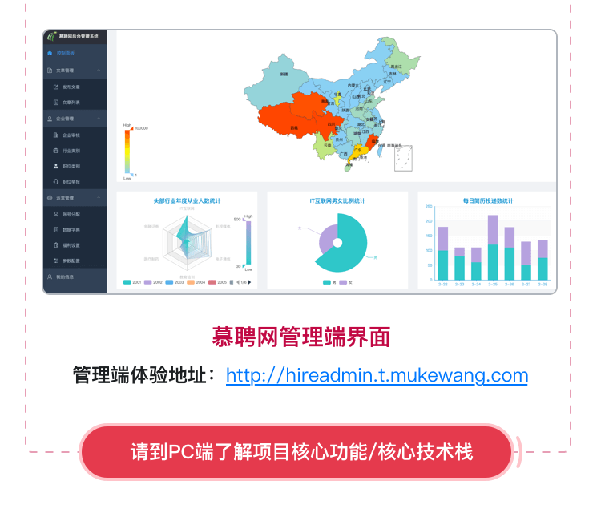Viewport: 601px width, 513px height.
Task: Toggle the 2004 series in radar legend
Action: pyautogui.click(x=196, y=282)
